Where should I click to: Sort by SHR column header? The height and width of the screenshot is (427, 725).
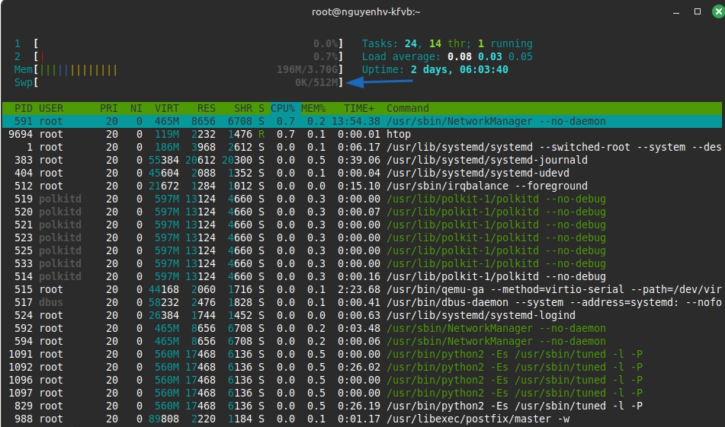(x=242, y=109)
